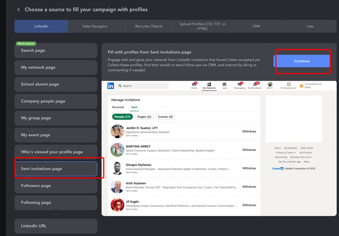Open Messaging with 2 unread messages

pos(239,84)
